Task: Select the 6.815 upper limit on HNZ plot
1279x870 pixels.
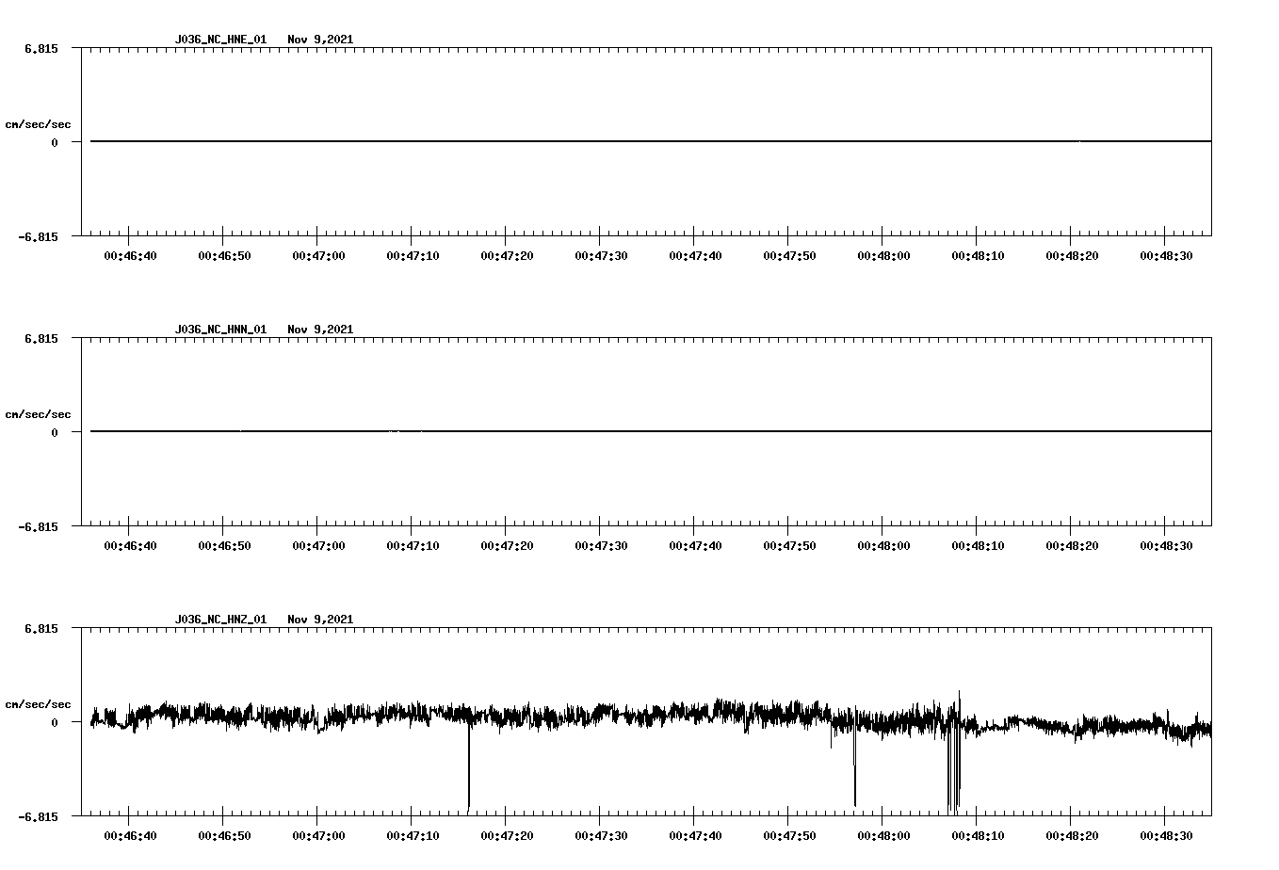Action: 40,628
